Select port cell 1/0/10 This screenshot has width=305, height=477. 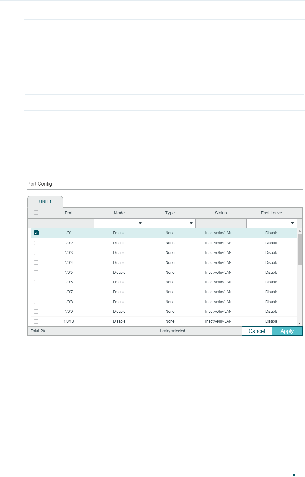coord(69,321)
